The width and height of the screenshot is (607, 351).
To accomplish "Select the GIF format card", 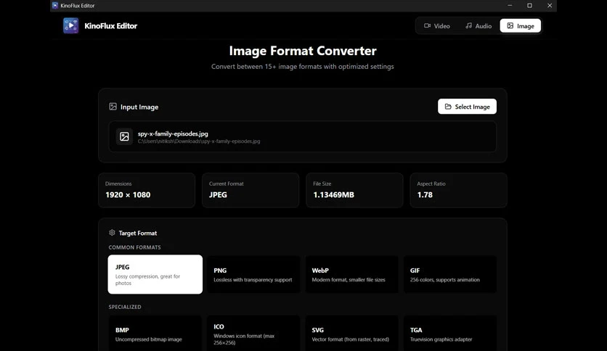I will click(450, 274).
